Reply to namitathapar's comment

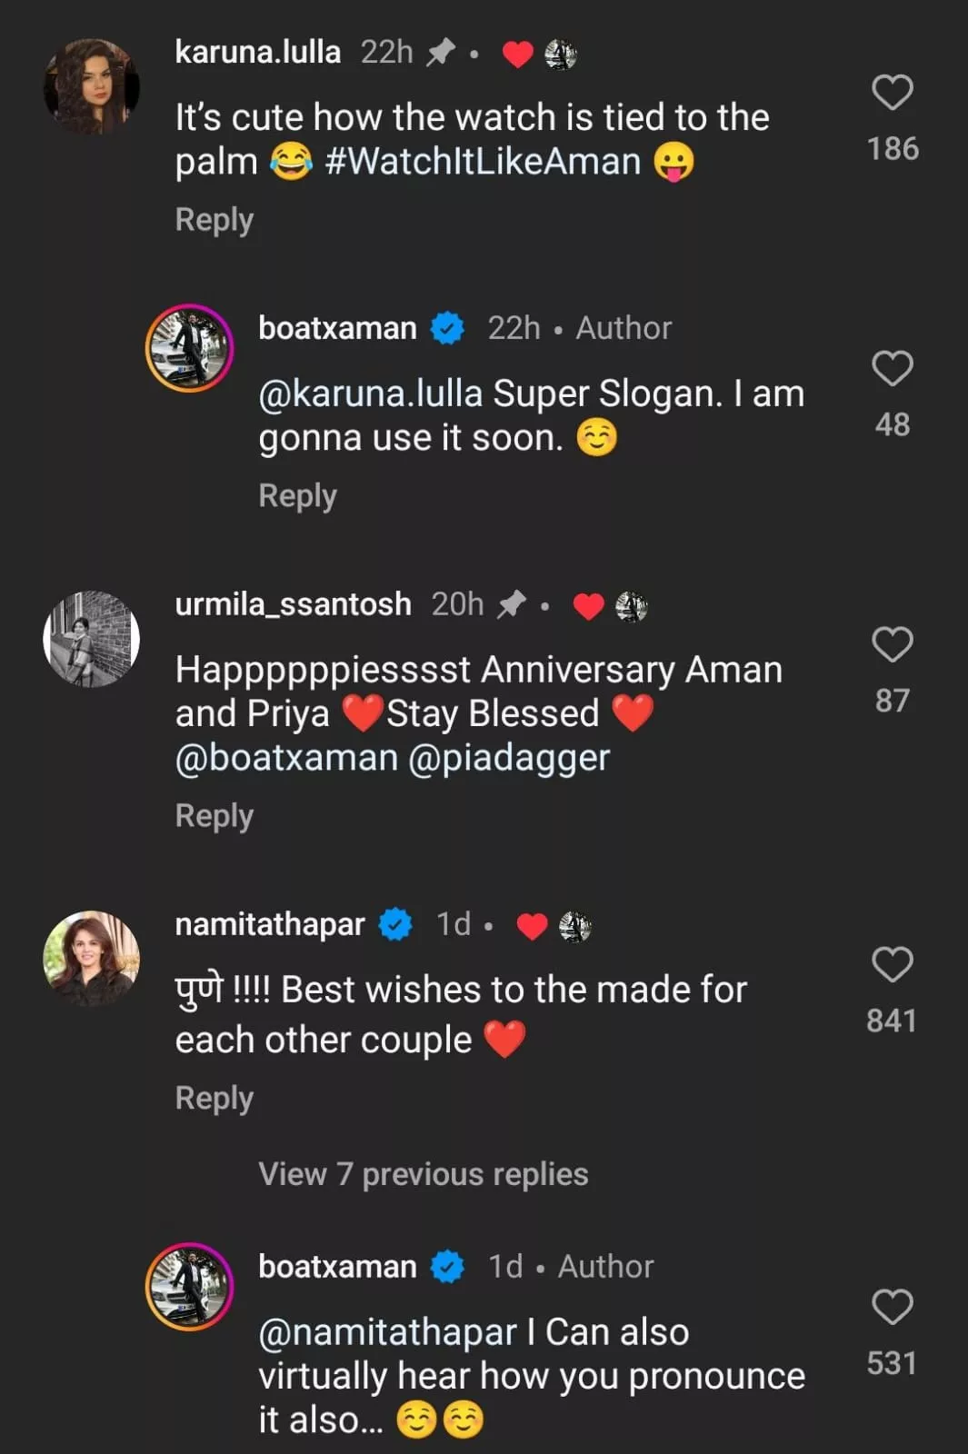click(x=214, y=1099)
